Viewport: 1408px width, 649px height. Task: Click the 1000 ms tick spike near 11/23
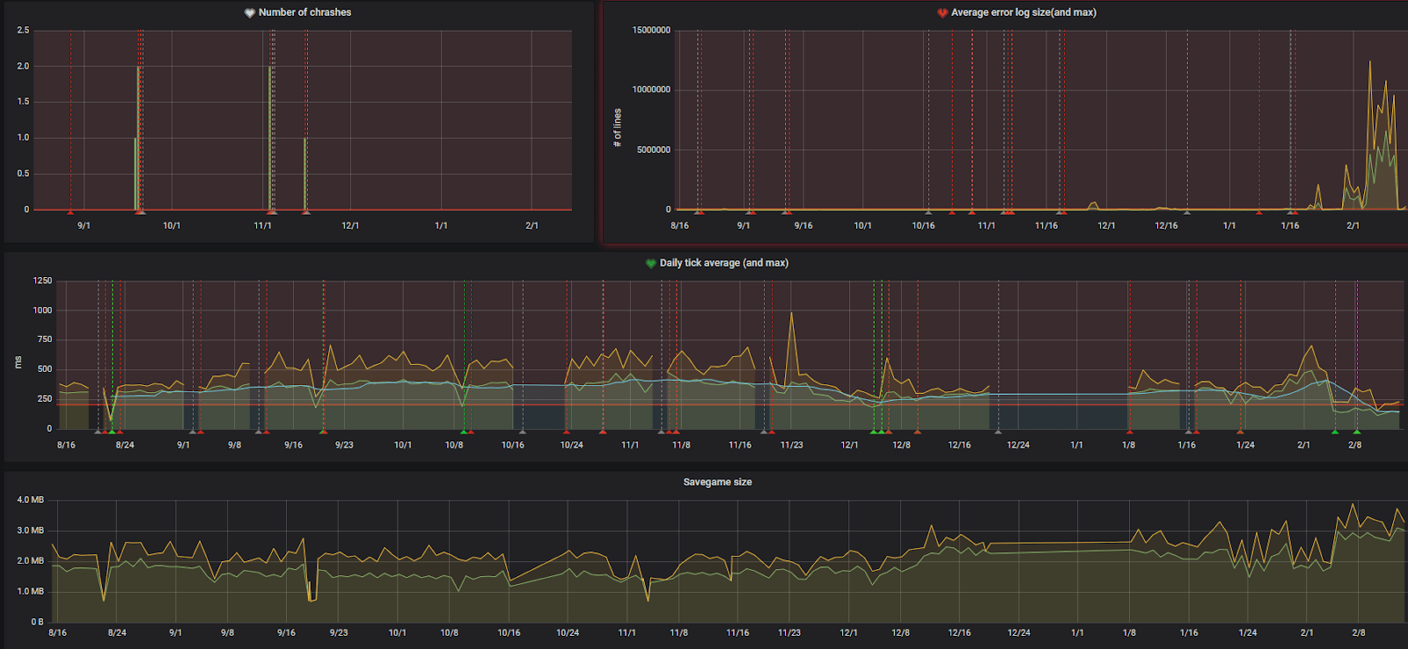791,313
